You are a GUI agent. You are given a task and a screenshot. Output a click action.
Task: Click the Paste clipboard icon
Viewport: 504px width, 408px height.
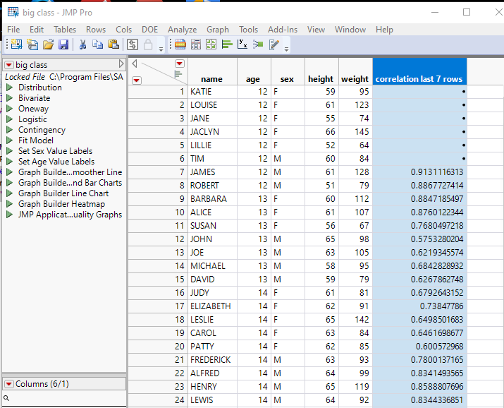[113, 45]
